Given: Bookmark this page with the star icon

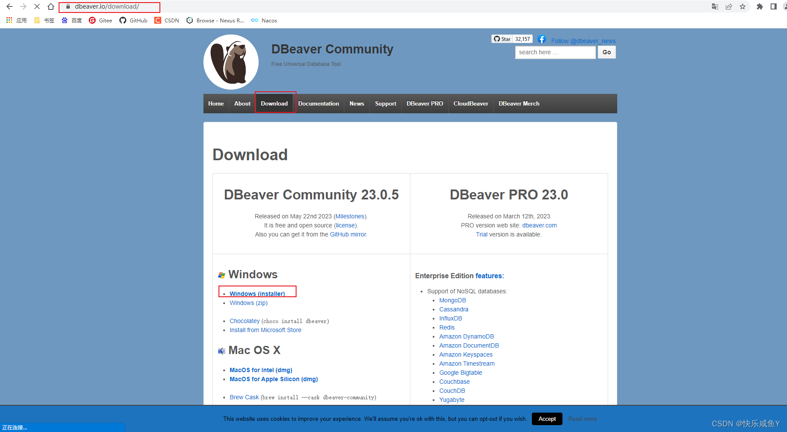Looking at the screenshot, I should [x=743, y=6].
